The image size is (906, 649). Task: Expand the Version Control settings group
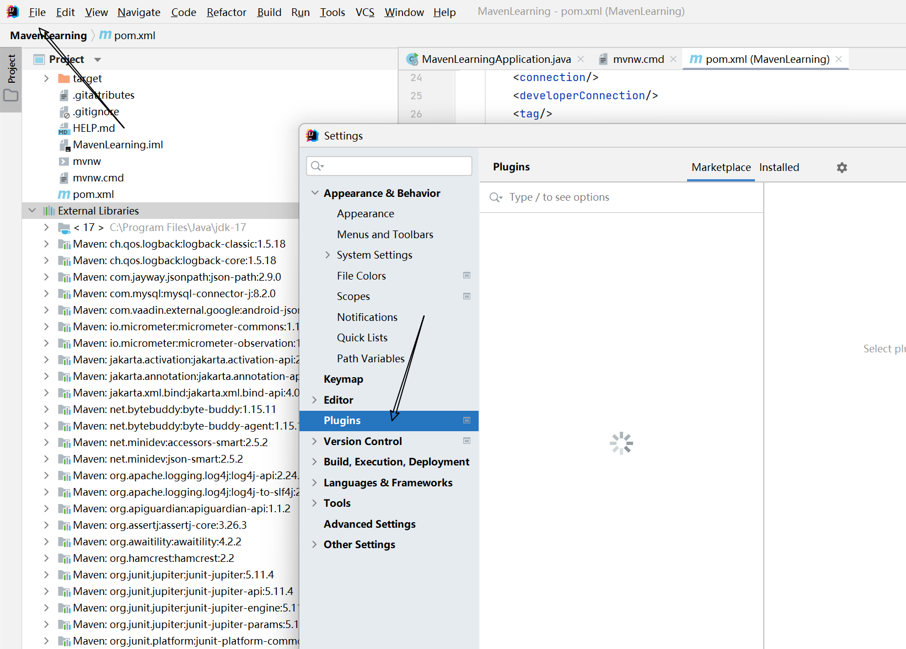tap(314, 441)
